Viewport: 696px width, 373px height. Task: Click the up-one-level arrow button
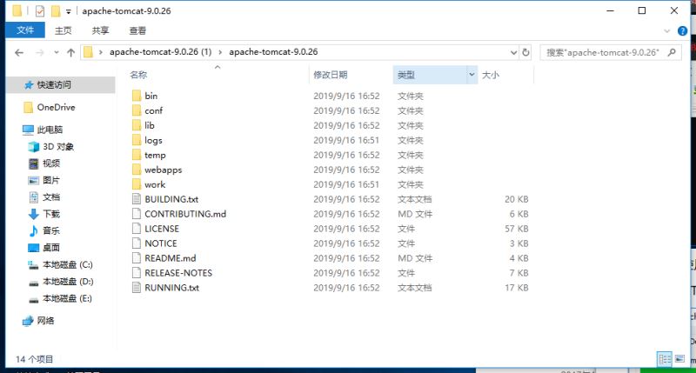(70, 52)
